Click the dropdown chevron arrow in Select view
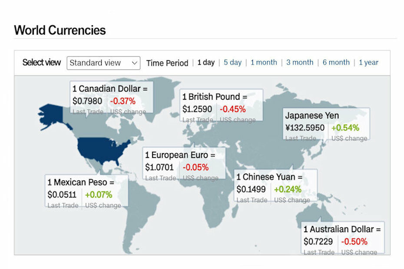 pyautogui.click(x=134, y=63)
